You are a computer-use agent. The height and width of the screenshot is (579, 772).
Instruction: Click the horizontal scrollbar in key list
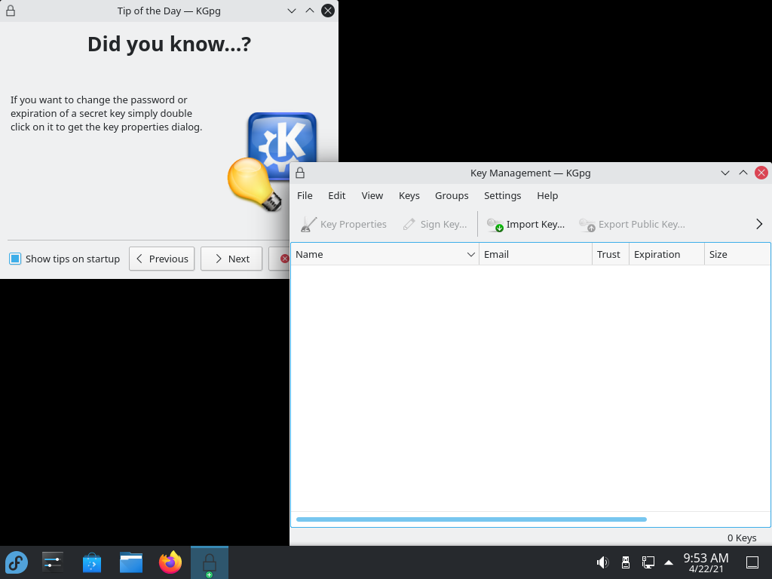tap(471, 519)
